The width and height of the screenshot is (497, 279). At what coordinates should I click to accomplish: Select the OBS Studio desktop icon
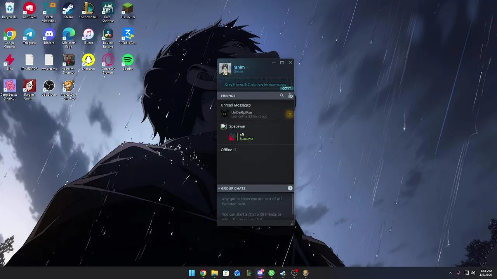pyautogui.click(x=49, y=88)
